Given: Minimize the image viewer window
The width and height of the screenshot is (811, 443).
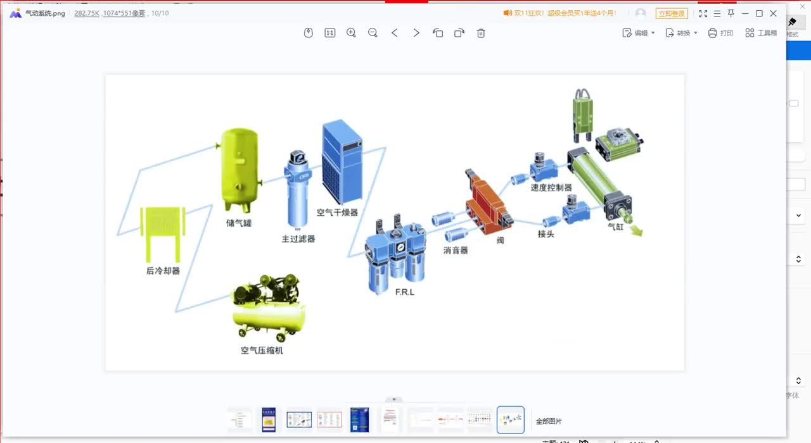Looking at the screenshot, I should tap(745, 13).
